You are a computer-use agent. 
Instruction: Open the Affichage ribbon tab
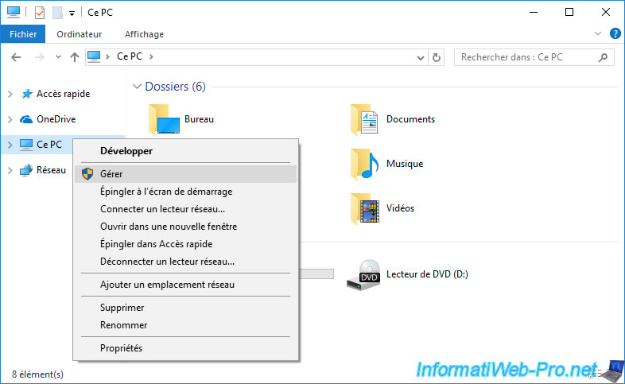point(144,34)
